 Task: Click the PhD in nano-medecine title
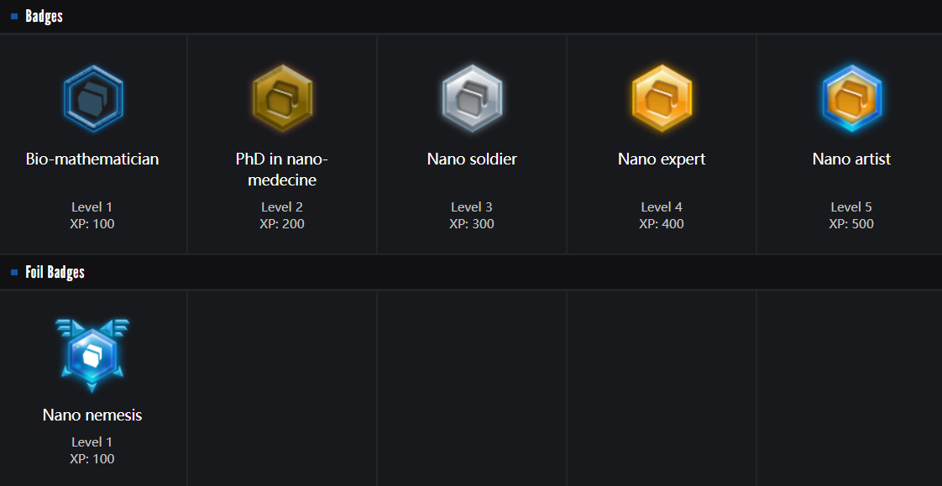click(x=282, y=169)
